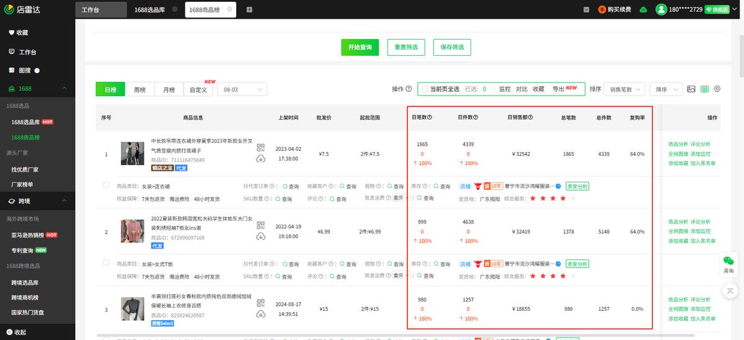
Task: Click the back-to-top arrow icon
Action: tap(730, 290)
